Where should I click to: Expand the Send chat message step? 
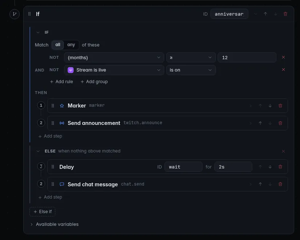(x=250, y=184)
